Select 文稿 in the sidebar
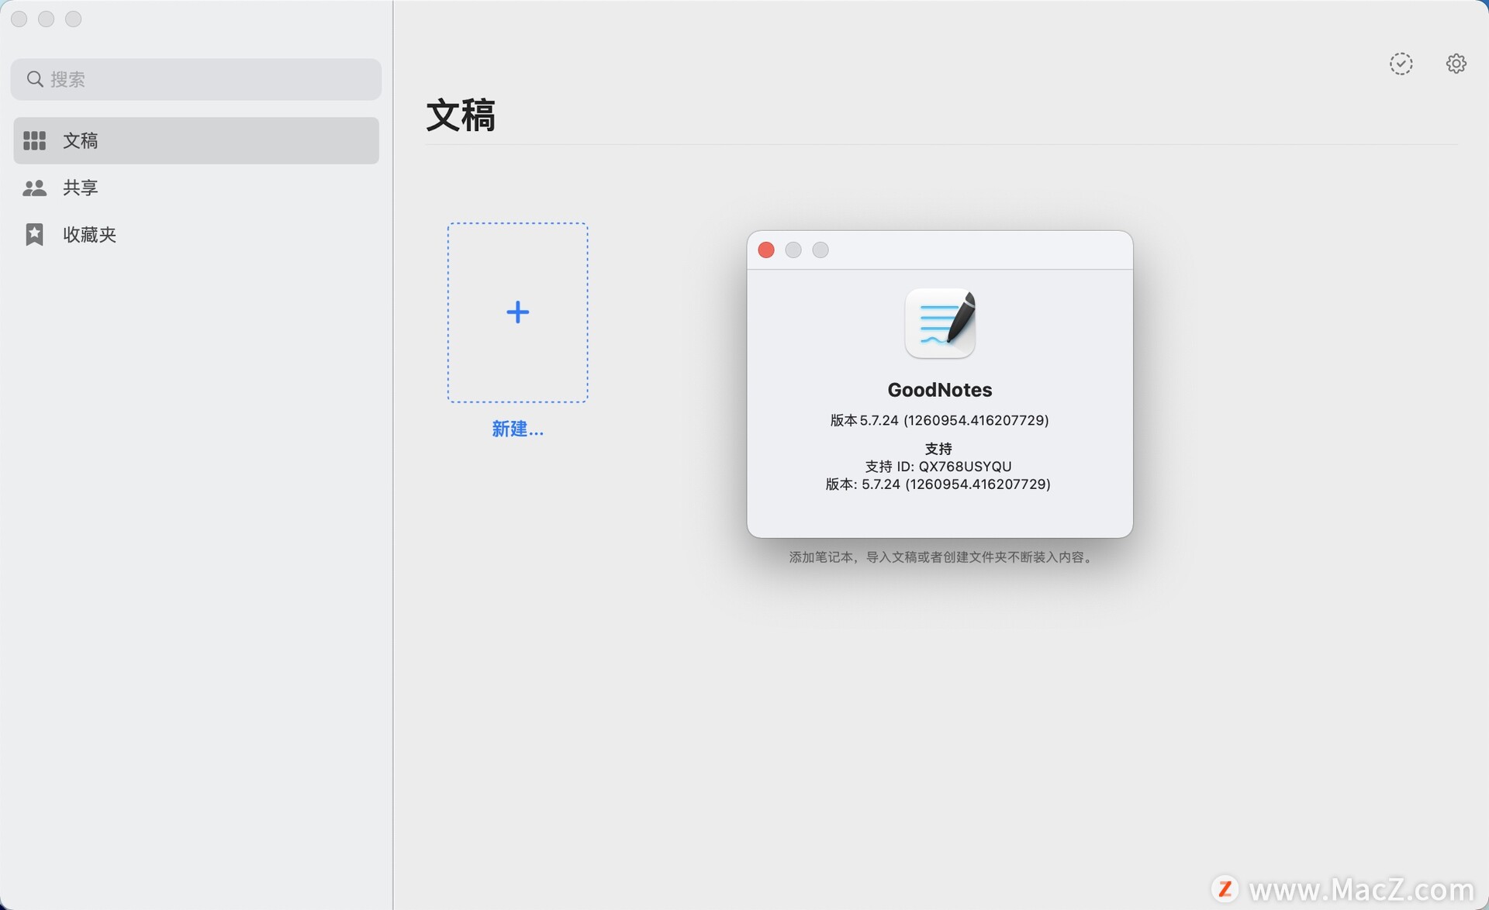1489x910 pixels. (x=195, y=140)
